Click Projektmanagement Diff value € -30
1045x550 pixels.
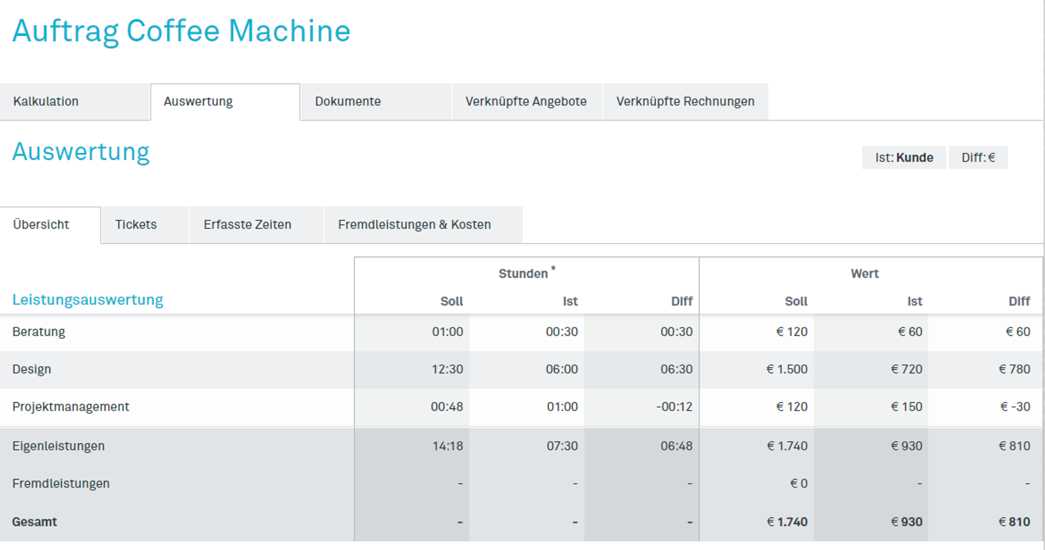point(1015,407)
